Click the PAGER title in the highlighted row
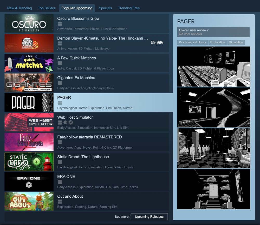260x225 pixels. point(64,98)
